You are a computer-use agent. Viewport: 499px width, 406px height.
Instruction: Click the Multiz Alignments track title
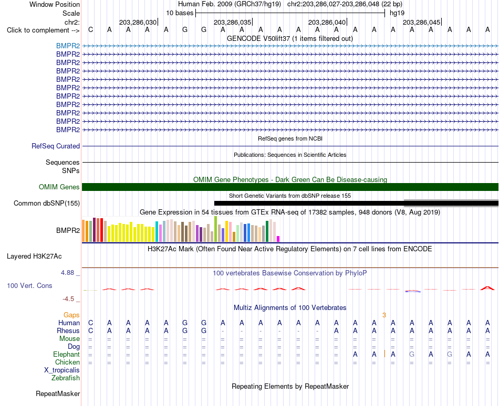[290, 308]
